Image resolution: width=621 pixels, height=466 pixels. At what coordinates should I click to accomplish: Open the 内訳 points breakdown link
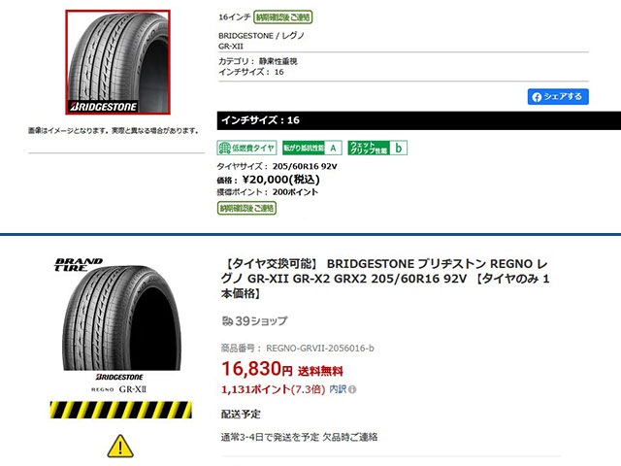338,389
